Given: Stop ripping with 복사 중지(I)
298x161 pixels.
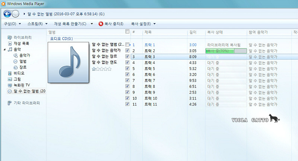Looking at the screenshot, I should pyautogui.click(x=111, y=24).
